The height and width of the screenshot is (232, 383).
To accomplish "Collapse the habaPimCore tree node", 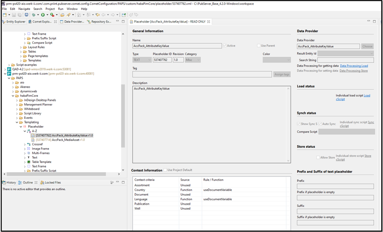I will click(x=13, y=96).
